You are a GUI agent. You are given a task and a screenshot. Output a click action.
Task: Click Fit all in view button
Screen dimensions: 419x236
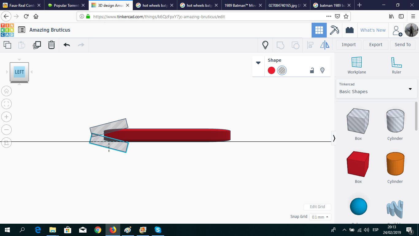point(6,104)
